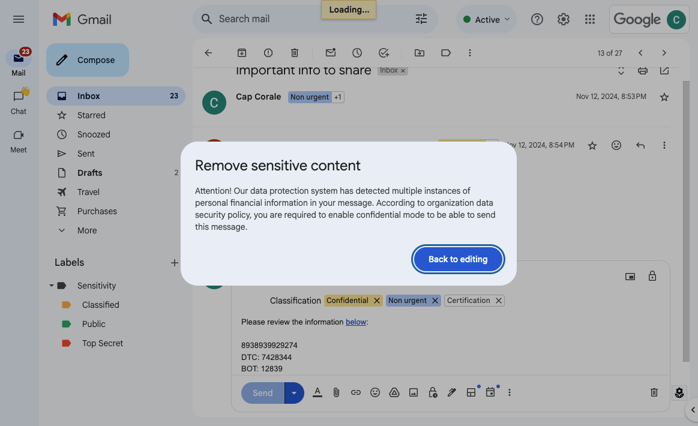
Task: Open the Active status dropdown
Action: pos(486,19)
